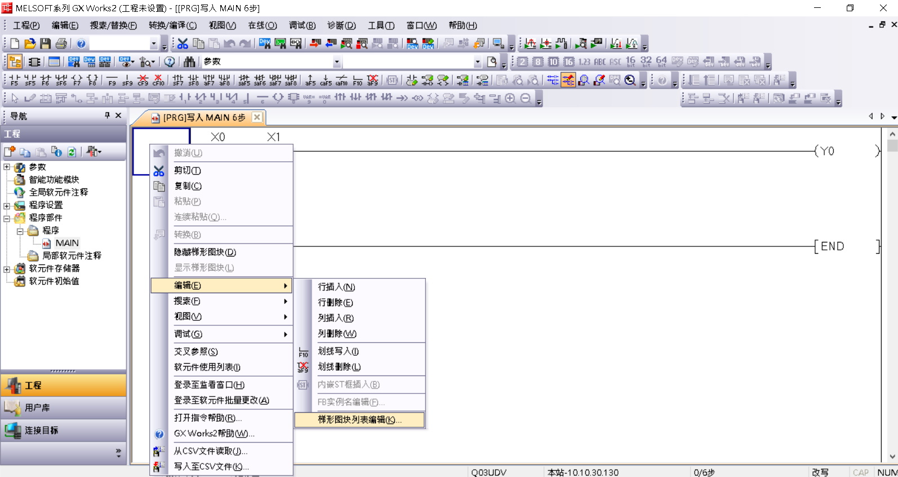The width and height of the screenshot is (898, 477).
Task: Click the Save project icon
Action: coord(46,43)
